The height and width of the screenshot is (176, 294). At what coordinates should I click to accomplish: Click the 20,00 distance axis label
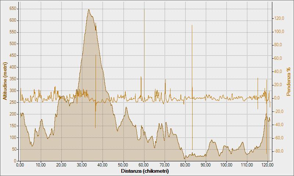coord(61,165)
